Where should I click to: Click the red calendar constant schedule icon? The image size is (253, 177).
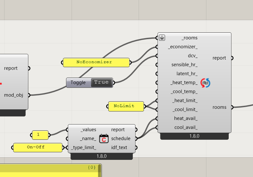pos(104,138)
